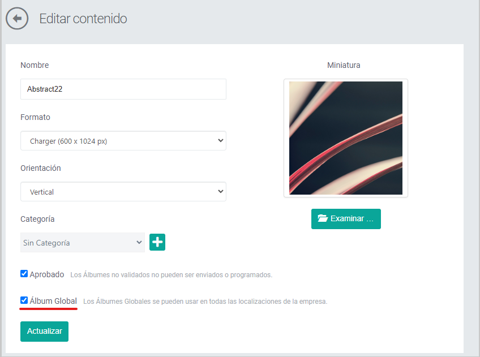Click the Actualizar button
The image size is (480, 357).
[x=44, y=332]
